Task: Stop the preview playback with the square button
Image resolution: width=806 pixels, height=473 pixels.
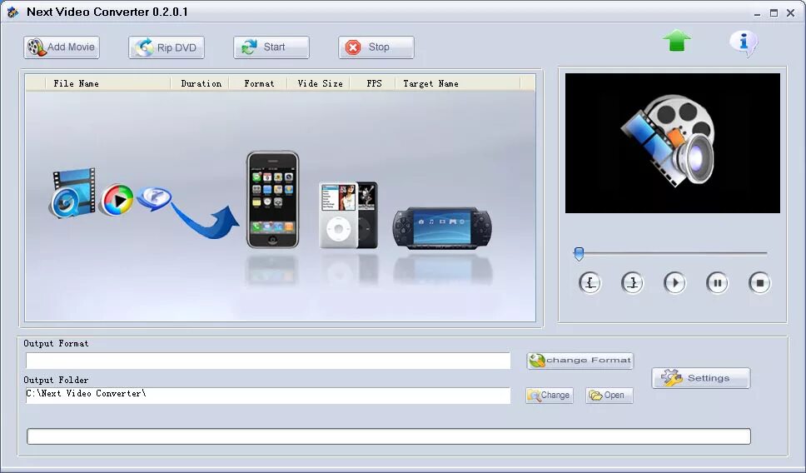Action: (759, 283)
